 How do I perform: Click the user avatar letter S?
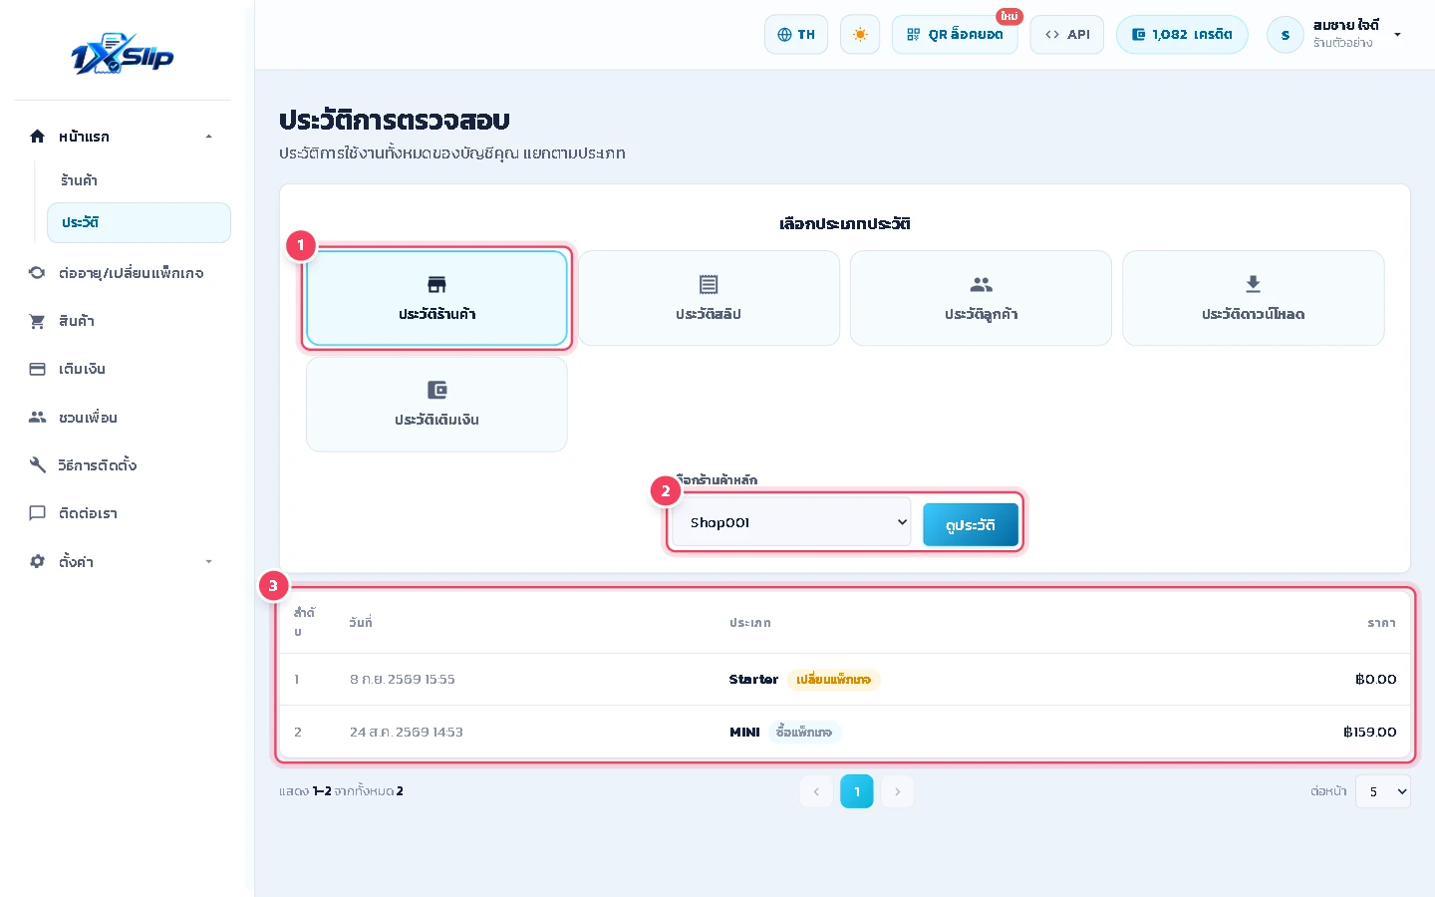1286,35
